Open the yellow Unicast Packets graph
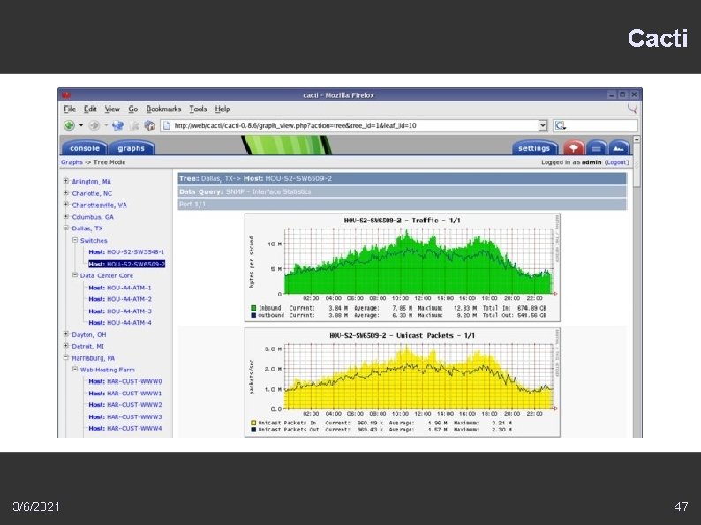Image resolution: width=701 pixels, height=525 pixels. (402, 382)
